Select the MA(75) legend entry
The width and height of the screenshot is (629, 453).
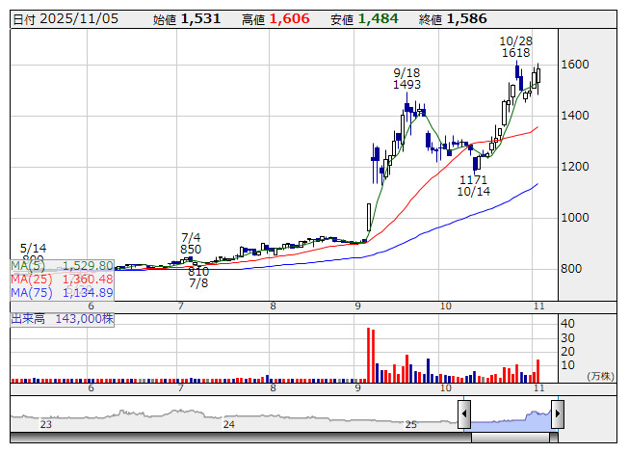click(x=63, y=292)
